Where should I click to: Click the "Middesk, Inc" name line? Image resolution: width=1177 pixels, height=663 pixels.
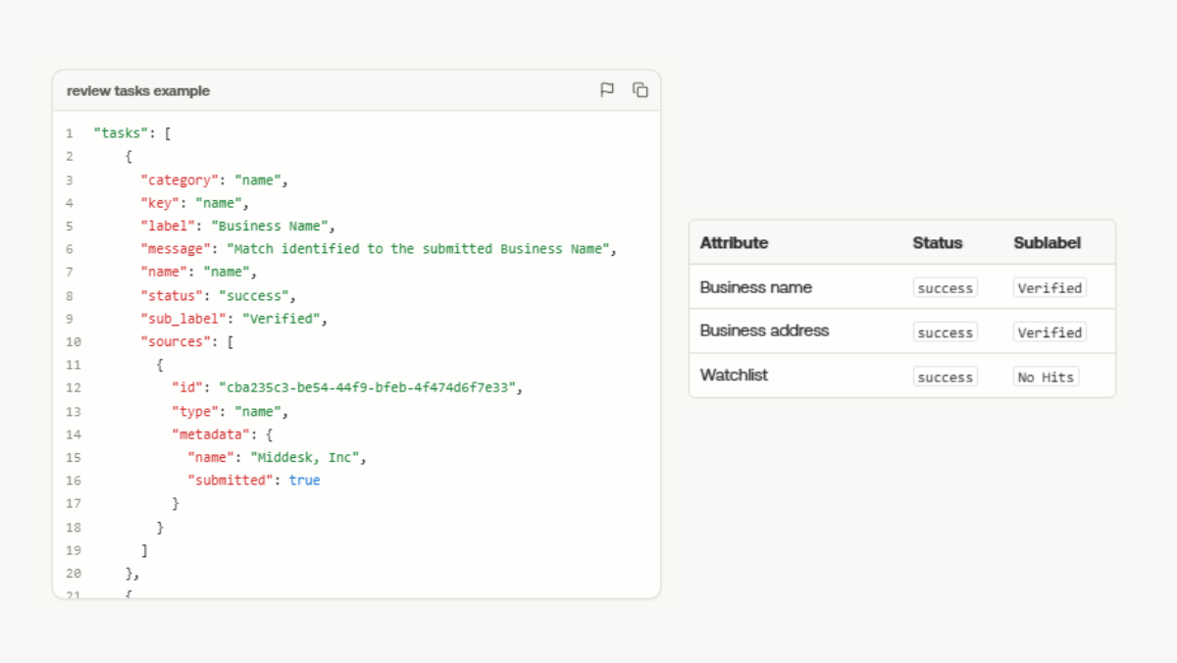coord(277,458)
